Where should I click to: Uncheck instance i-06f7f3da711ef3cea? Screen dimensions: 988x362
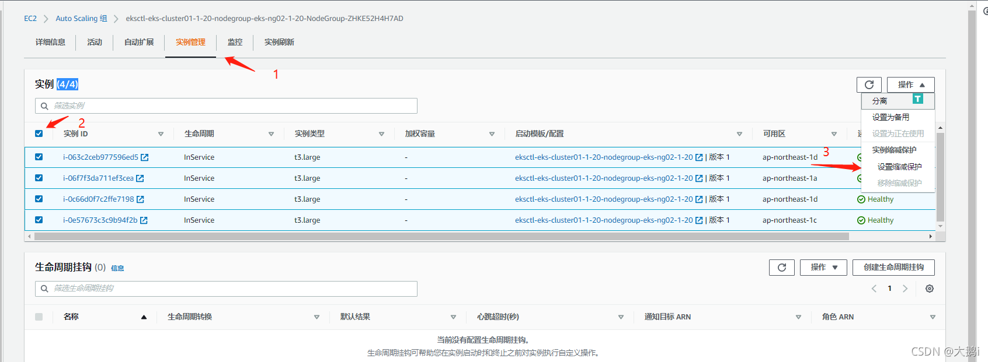(x=39, y=178)
